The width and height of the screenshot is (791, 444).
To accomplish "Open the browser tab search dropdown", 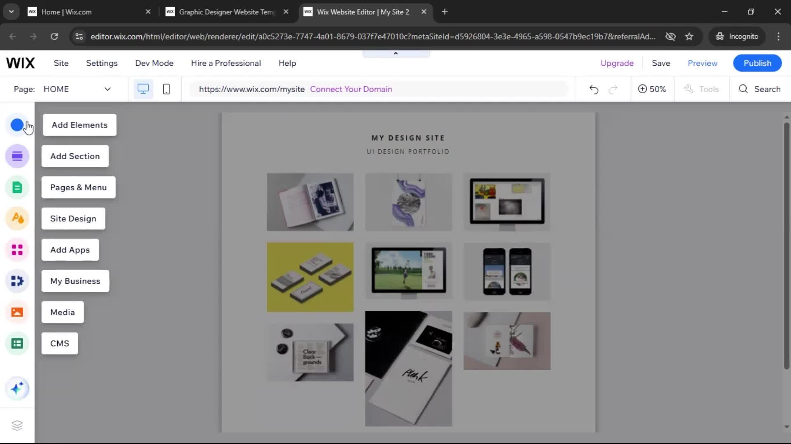I will 11,12.
